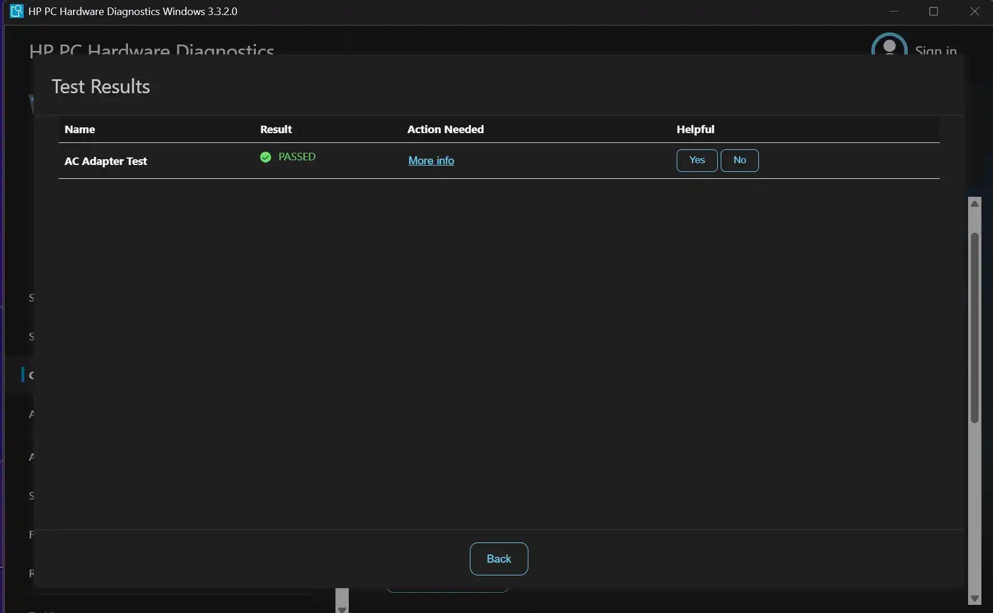This screenshot has height=613, width=993.
Task: Click the Name column header
Action: 79,129
